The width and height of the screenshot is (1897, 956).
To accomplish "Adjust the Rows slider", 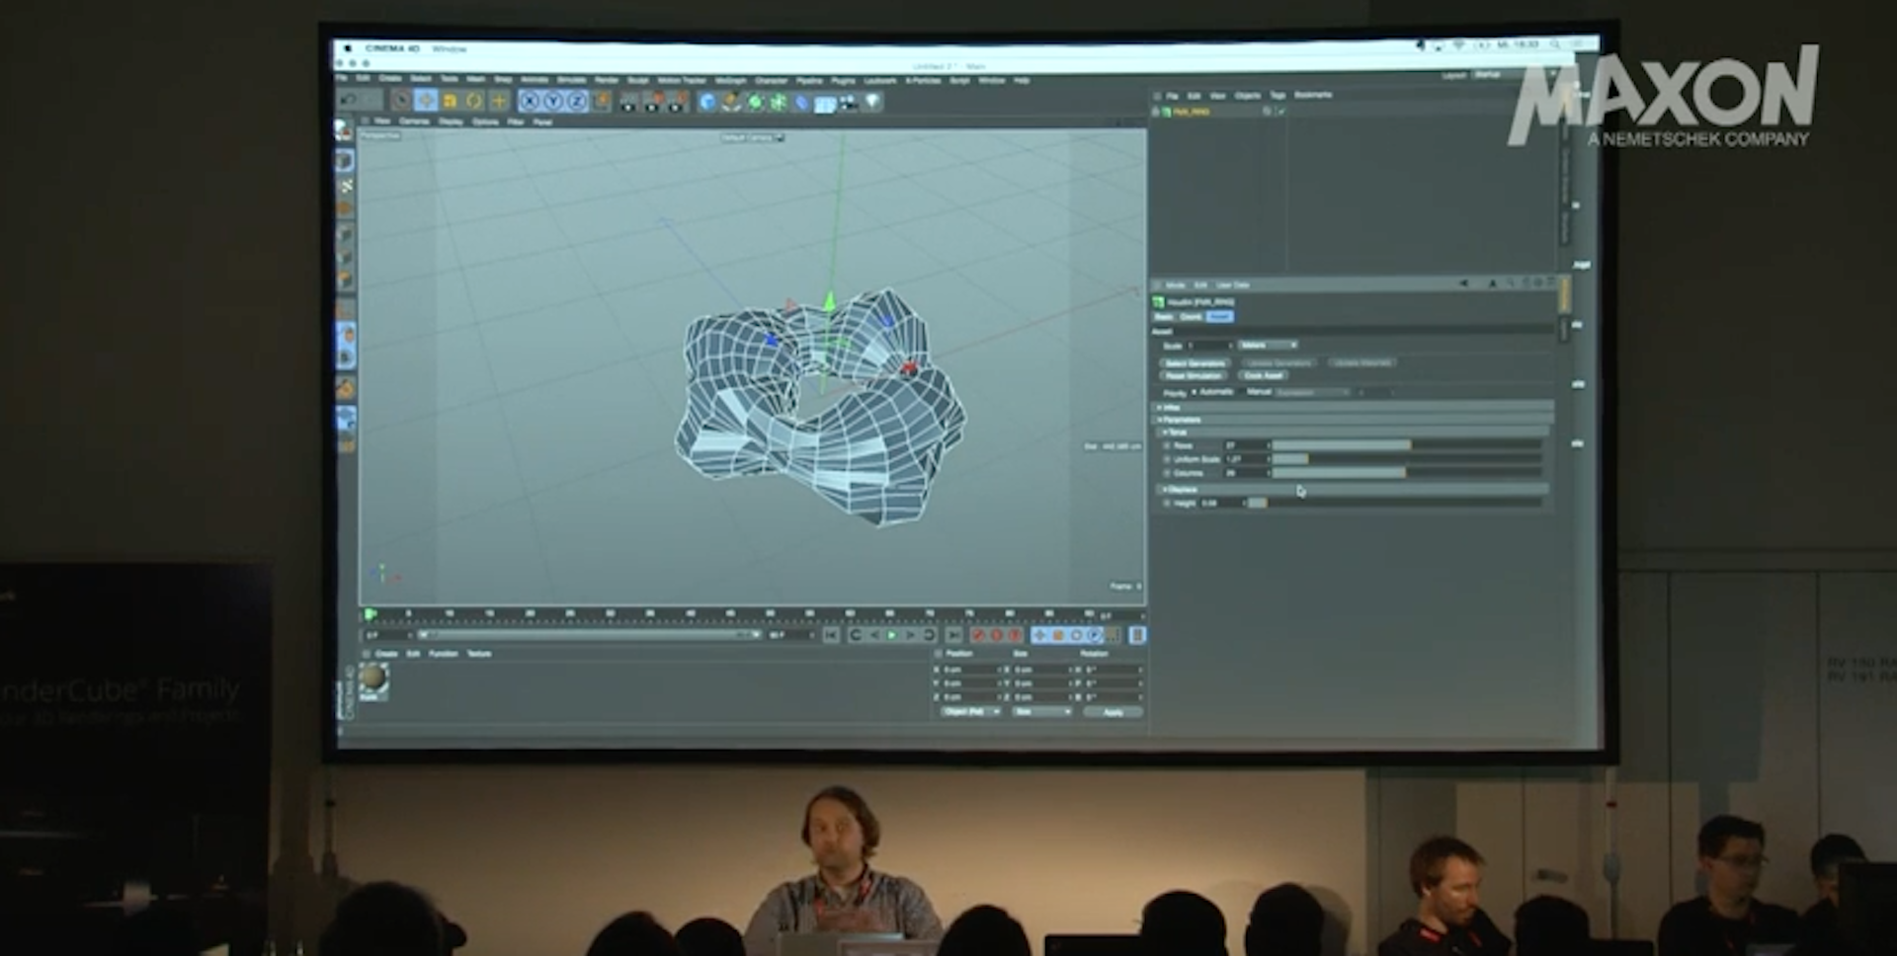I will click(x=1407, y=445).
